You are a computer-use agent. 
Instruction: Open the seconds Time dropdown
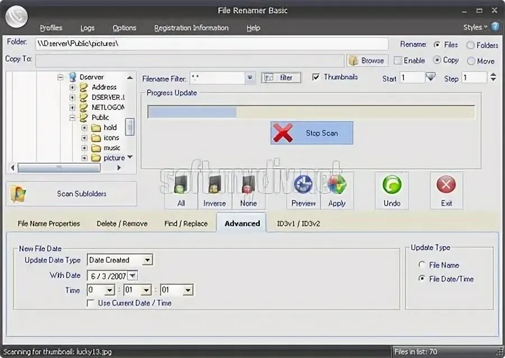tap(188, 290)
